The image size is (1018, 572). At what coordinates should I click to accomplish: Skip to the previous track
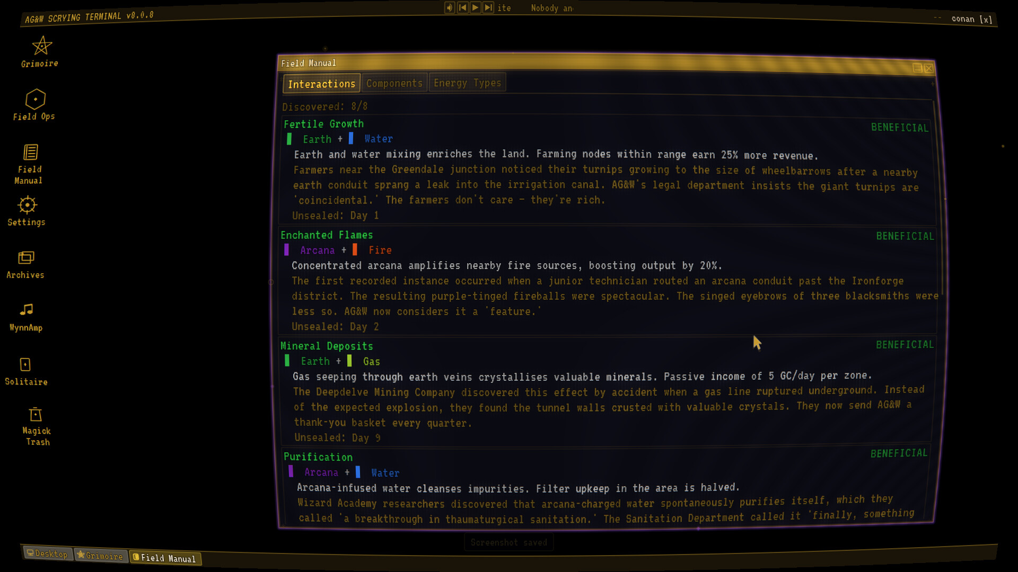pos(463,7)
